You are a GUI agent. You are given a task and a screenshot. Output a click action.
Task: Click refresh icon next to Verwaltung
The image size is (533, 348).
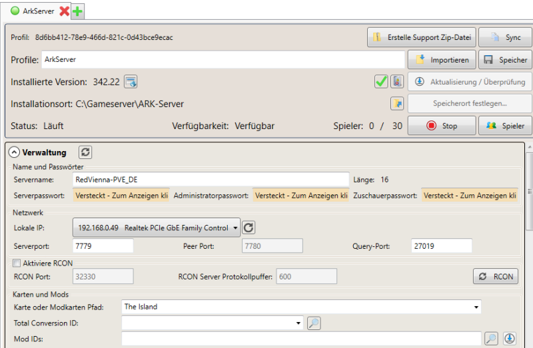click(x=85, y=152)
